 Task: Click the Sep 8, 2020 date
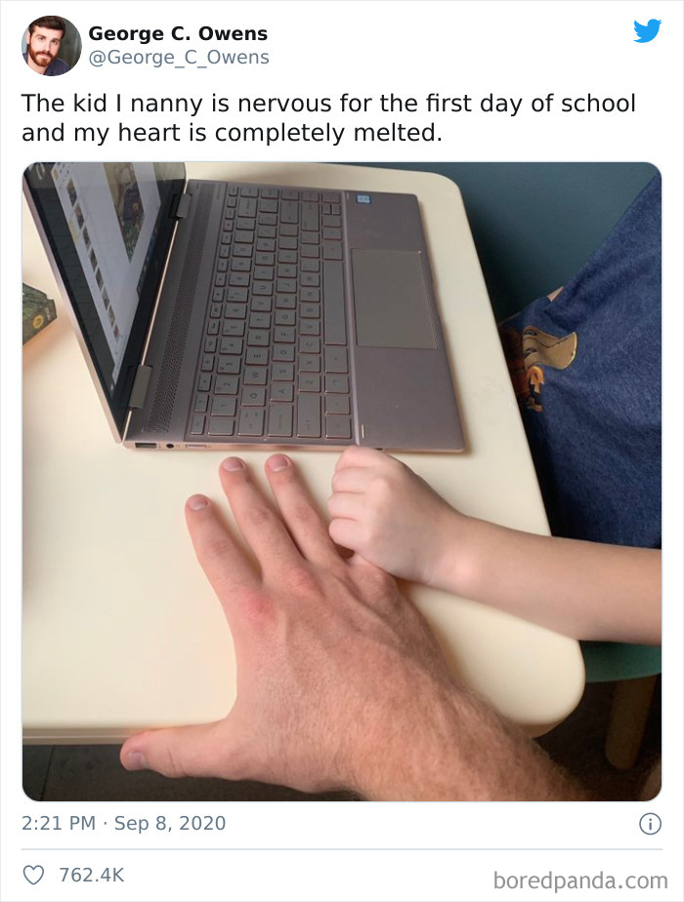170,823
